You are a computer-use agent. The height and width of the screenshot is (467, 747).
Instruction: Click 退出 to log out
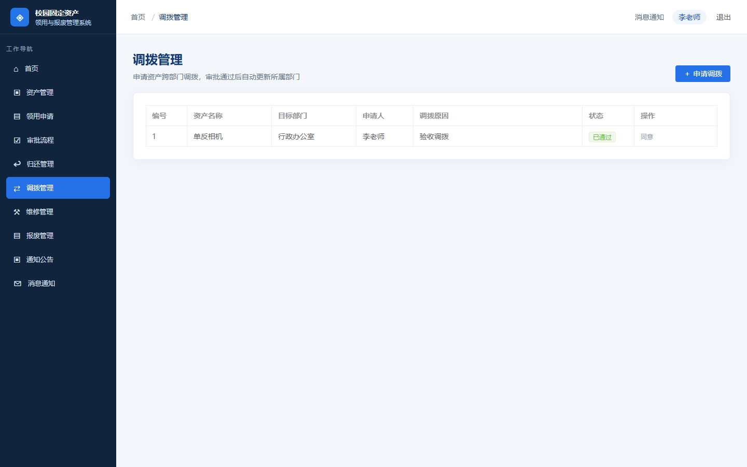coord(723,17)
